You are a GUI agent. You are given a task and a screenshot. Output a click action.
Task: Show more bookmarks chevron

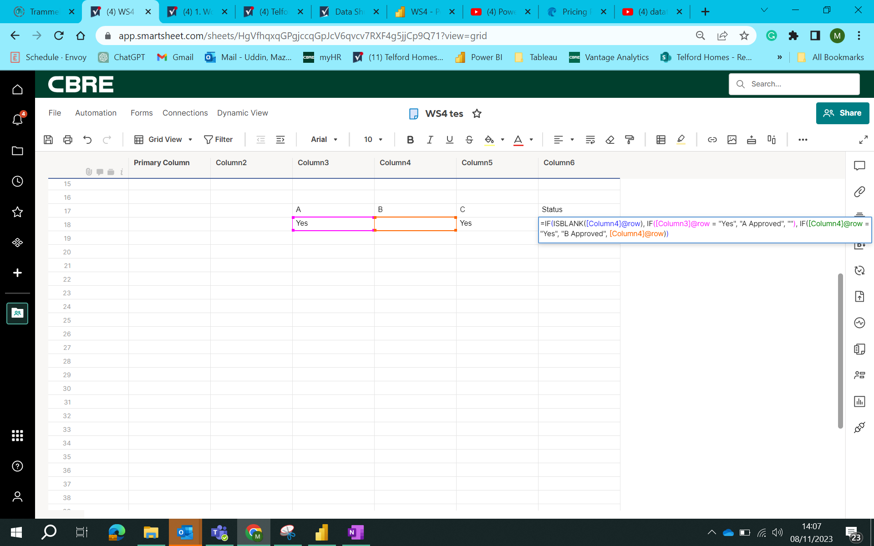click(x=780, y=57)
